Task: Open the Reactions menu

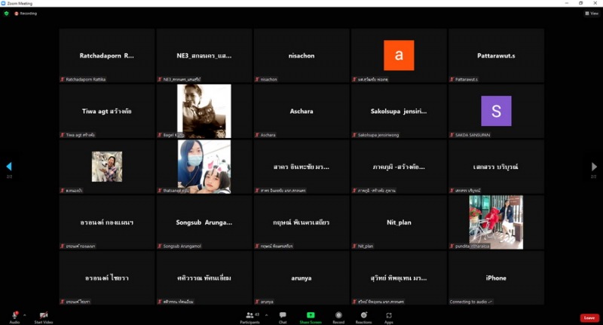Action: click(x=363, y=314)
